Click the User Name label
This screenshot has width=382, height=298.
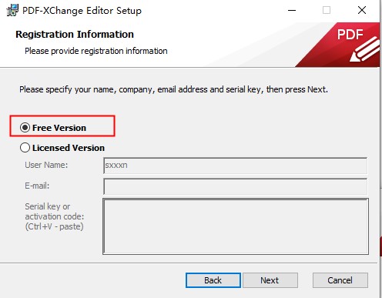coord(46,165)
